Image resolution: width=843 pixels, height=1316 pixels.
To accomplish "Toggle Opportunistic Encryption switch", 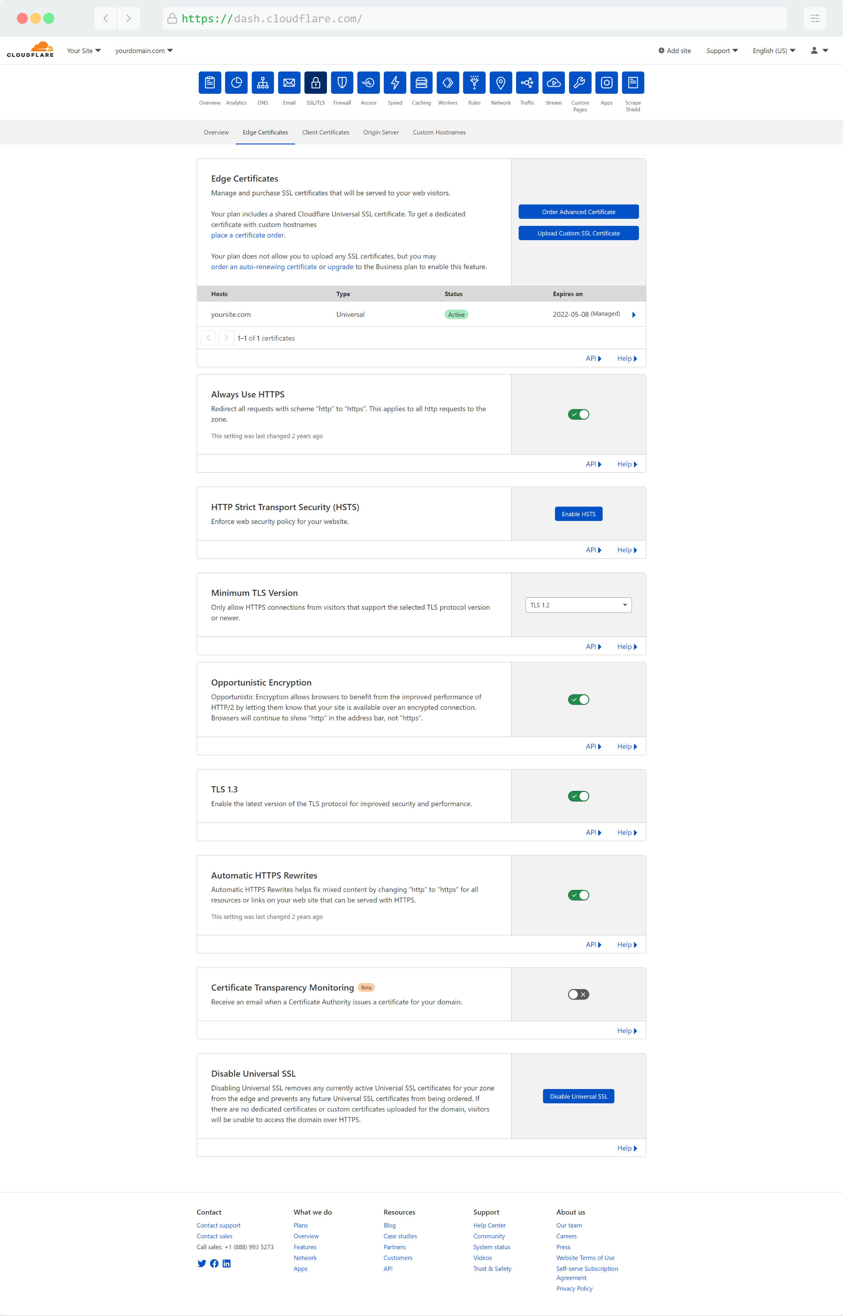I will coord(579,699).
